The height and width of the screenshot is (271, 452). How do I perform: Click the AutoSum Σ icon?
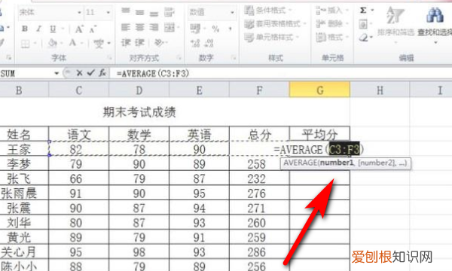click(363, 11)
